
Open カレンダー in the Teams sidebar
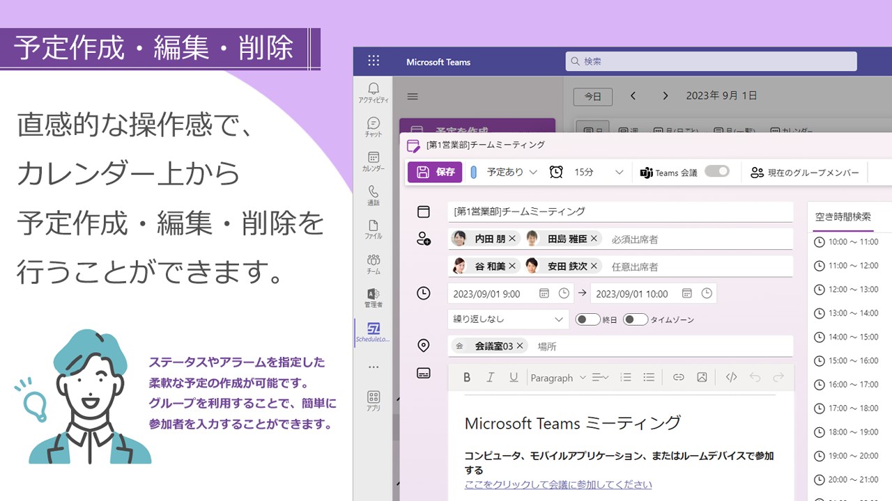click(x=374, y=161)
